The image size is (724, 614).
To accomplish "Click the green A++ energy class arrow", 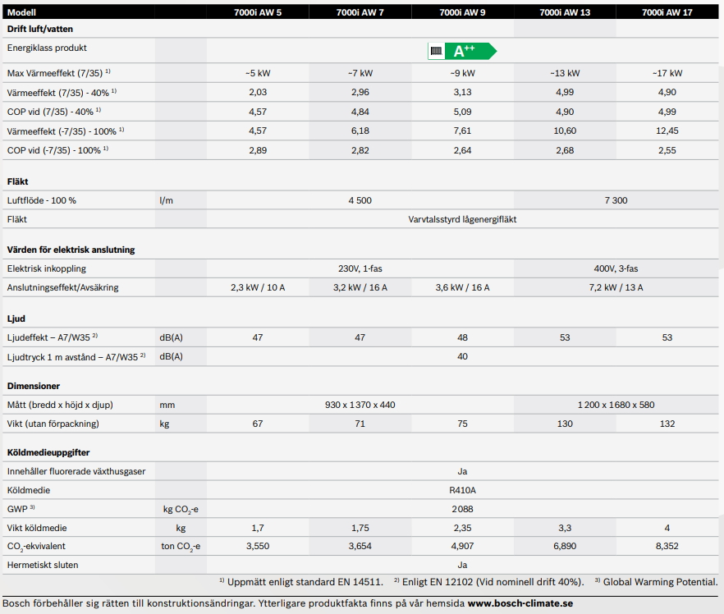I will click(470, 52).
